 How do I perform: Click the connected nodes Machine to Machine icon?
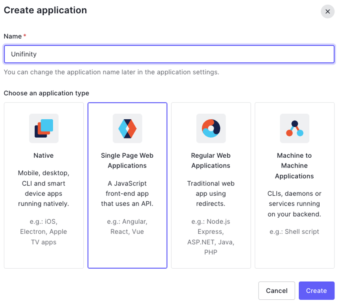point(294,128)
